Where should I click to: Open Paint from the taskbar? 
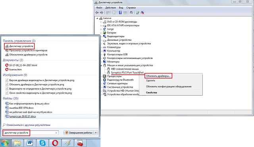click(67, 143)
